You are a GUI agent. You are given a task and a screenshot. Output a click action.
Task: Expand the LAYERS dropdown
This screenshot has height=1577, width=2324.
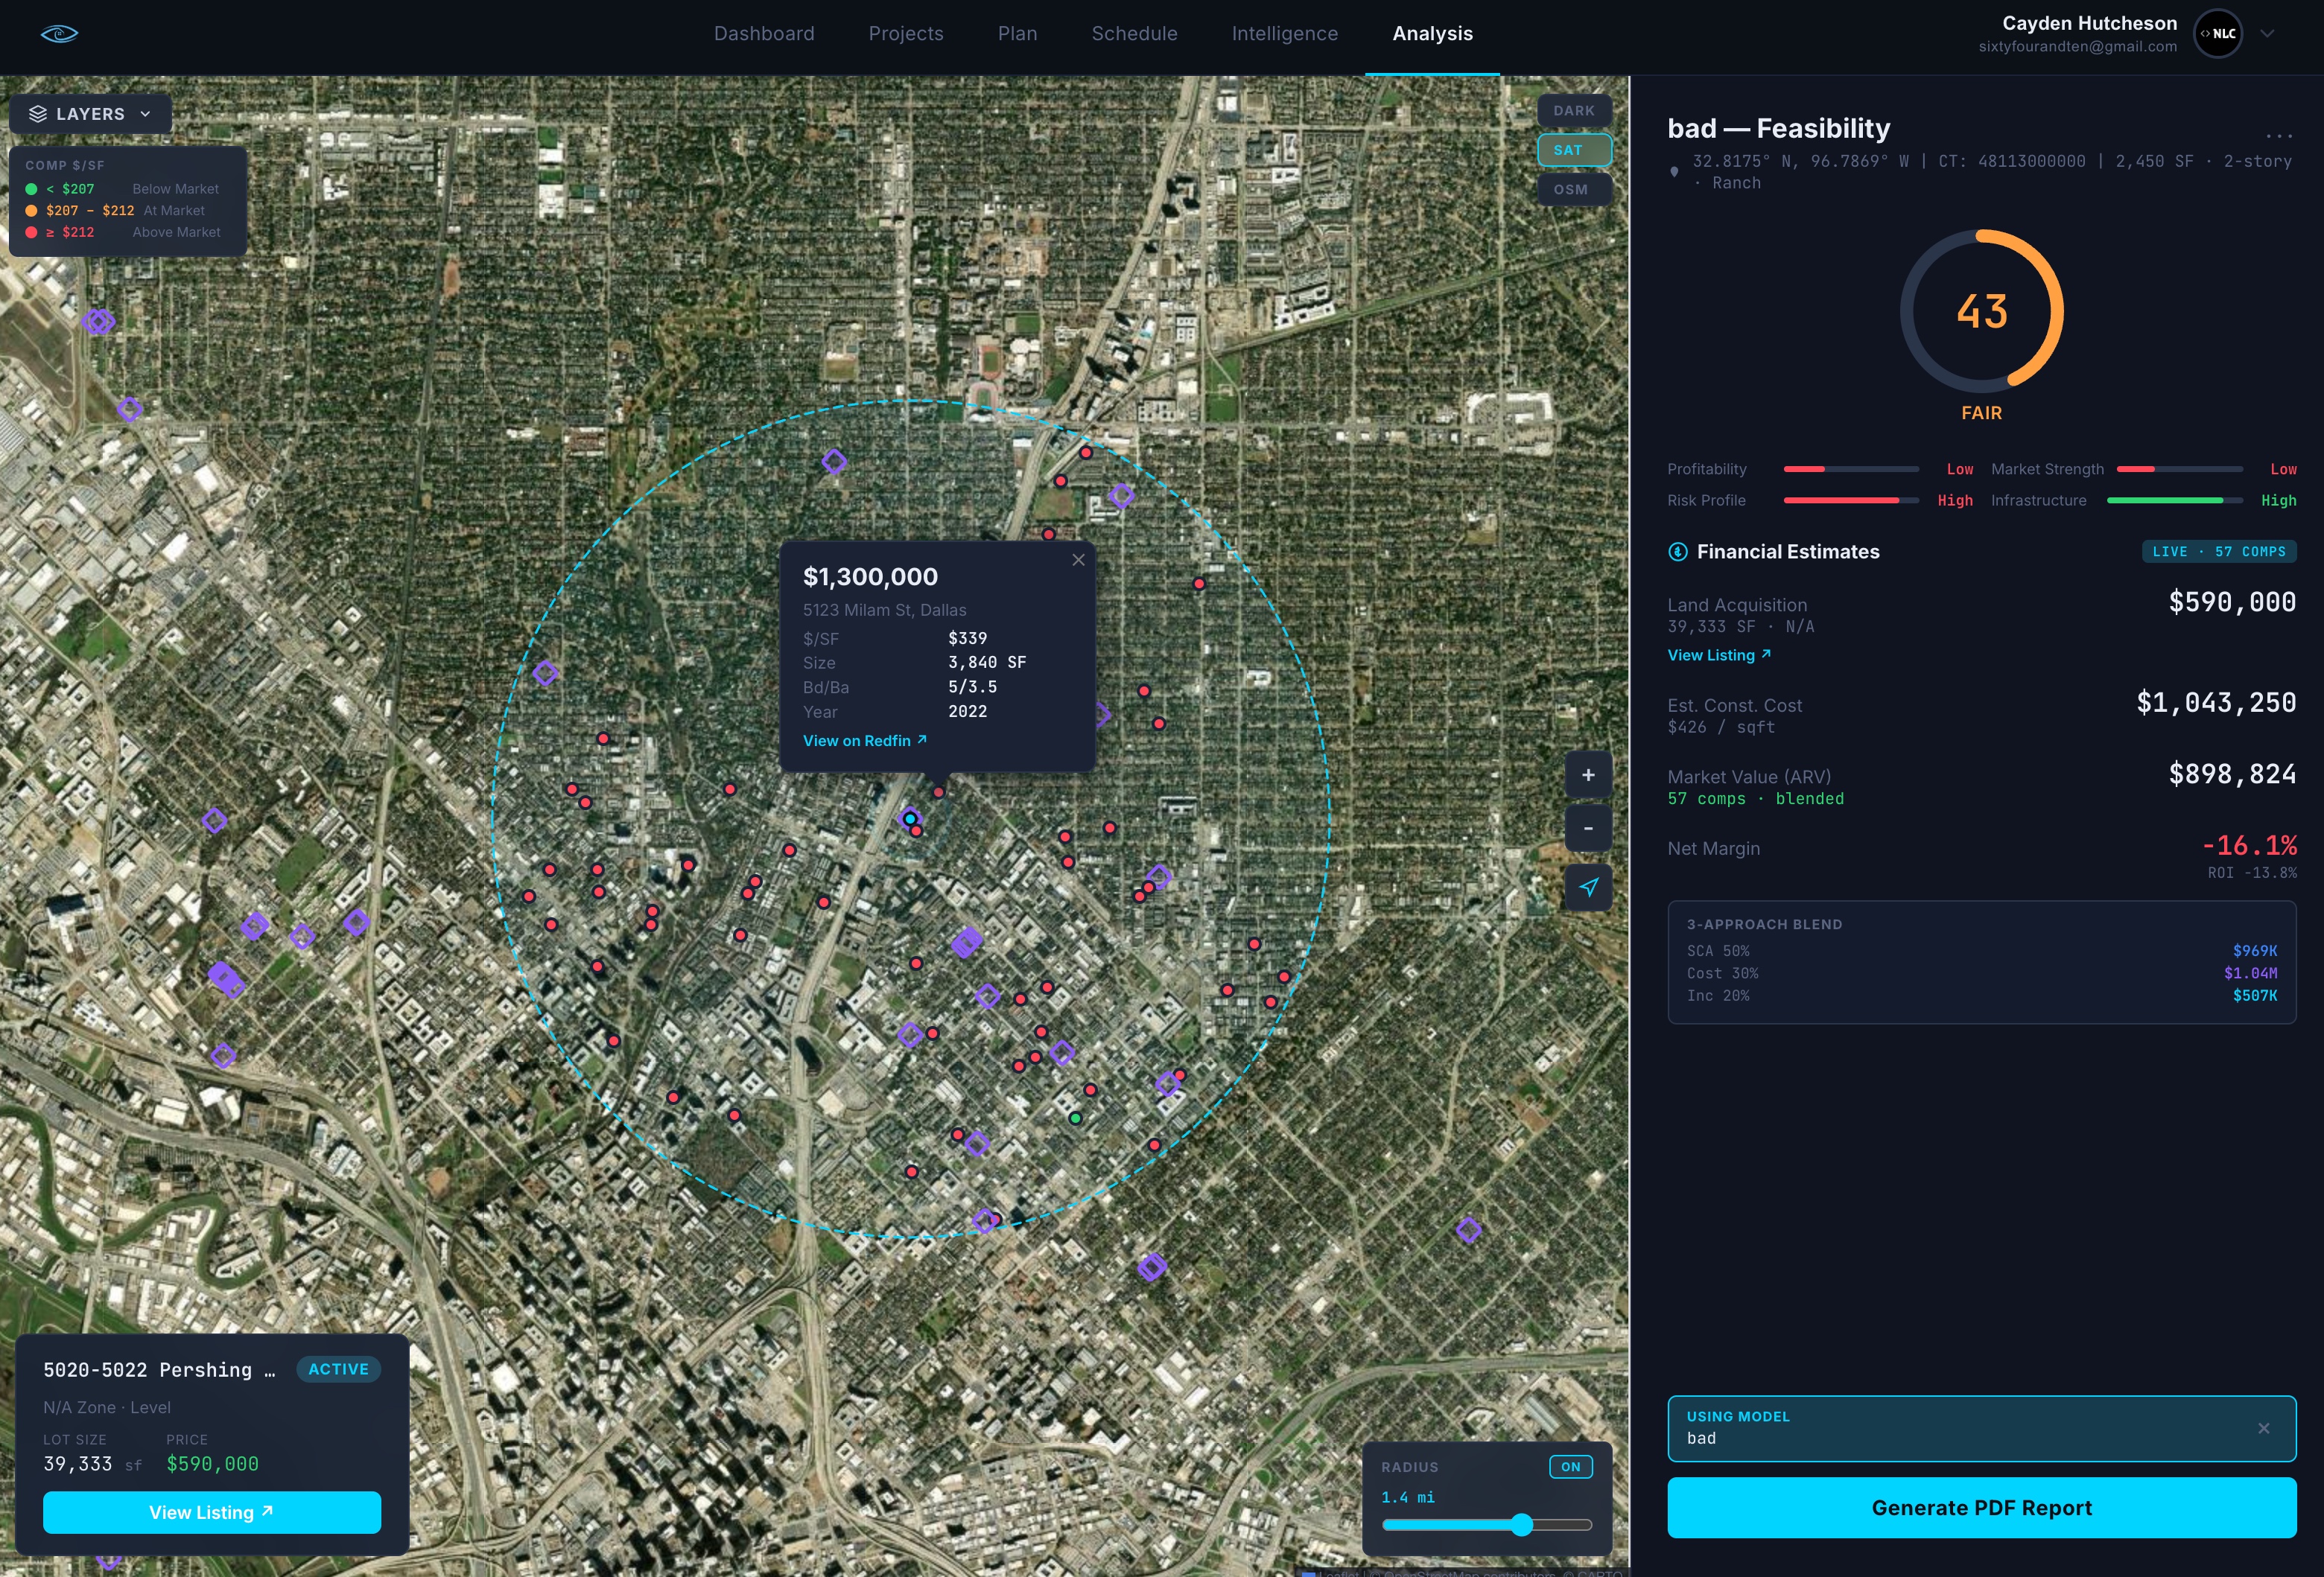[x=91, y=114]
